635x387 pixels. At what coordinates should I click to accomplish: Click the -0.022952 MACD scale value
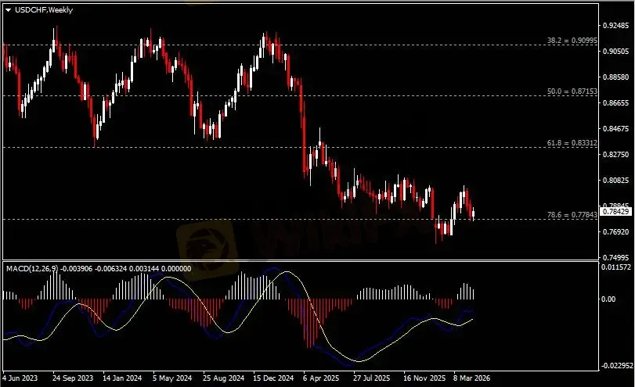click(615, 365)
